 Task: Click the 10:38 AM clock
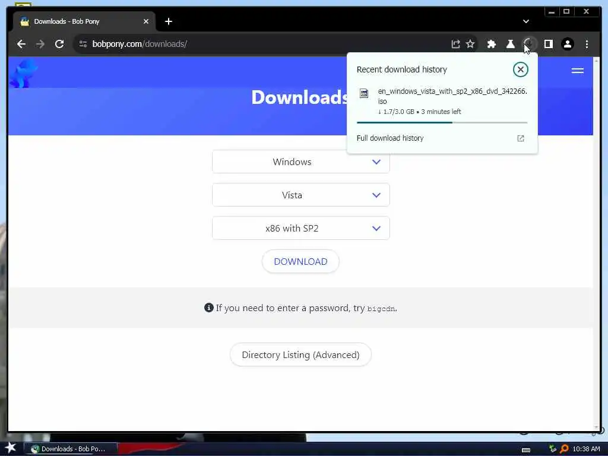586,449
